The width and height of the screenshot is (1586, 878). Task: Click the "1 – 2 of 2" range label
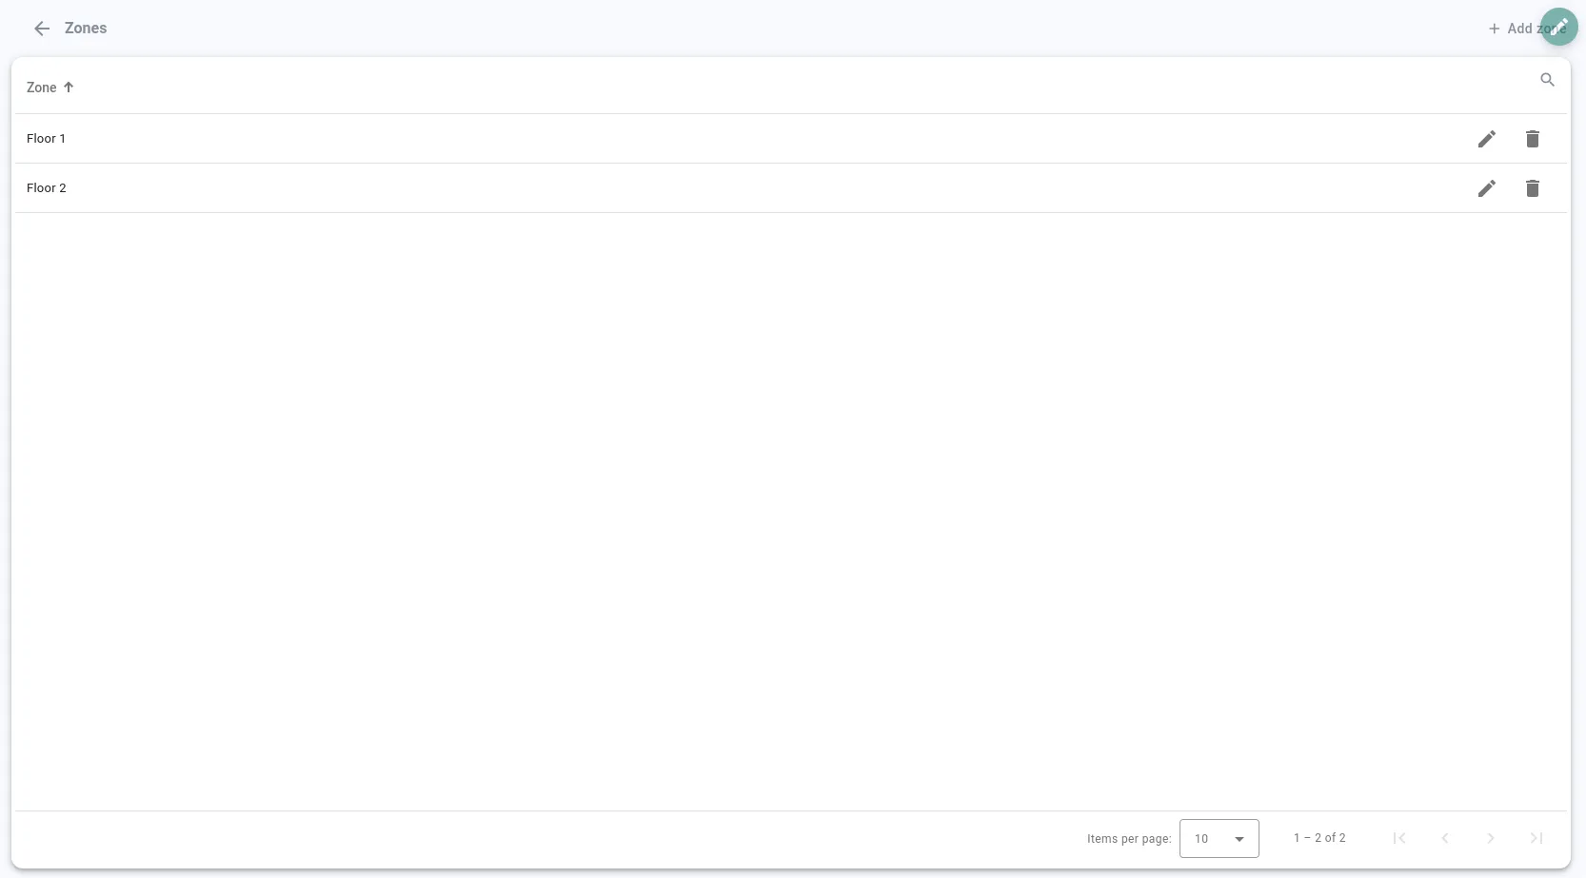point(1319,838)
